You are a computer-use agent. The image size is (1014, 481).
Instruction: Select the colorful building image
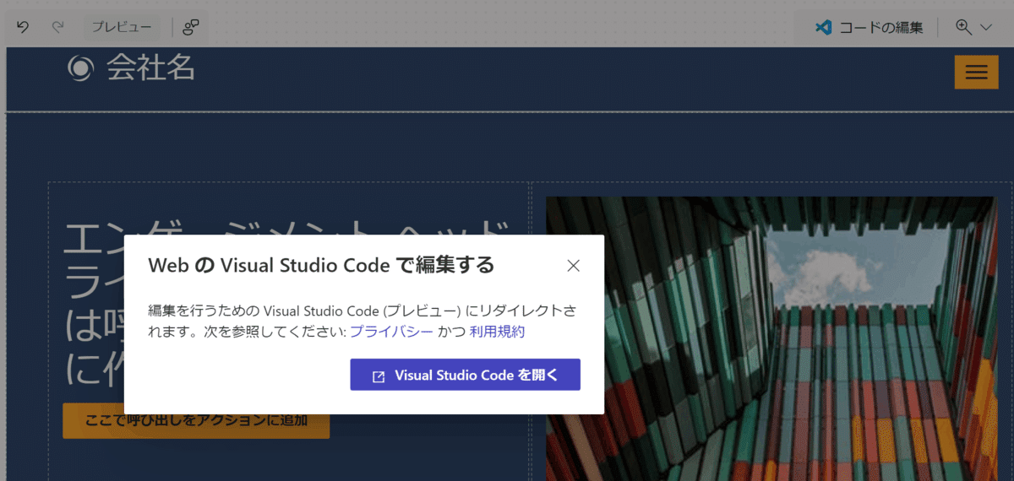tap(771, 338)
